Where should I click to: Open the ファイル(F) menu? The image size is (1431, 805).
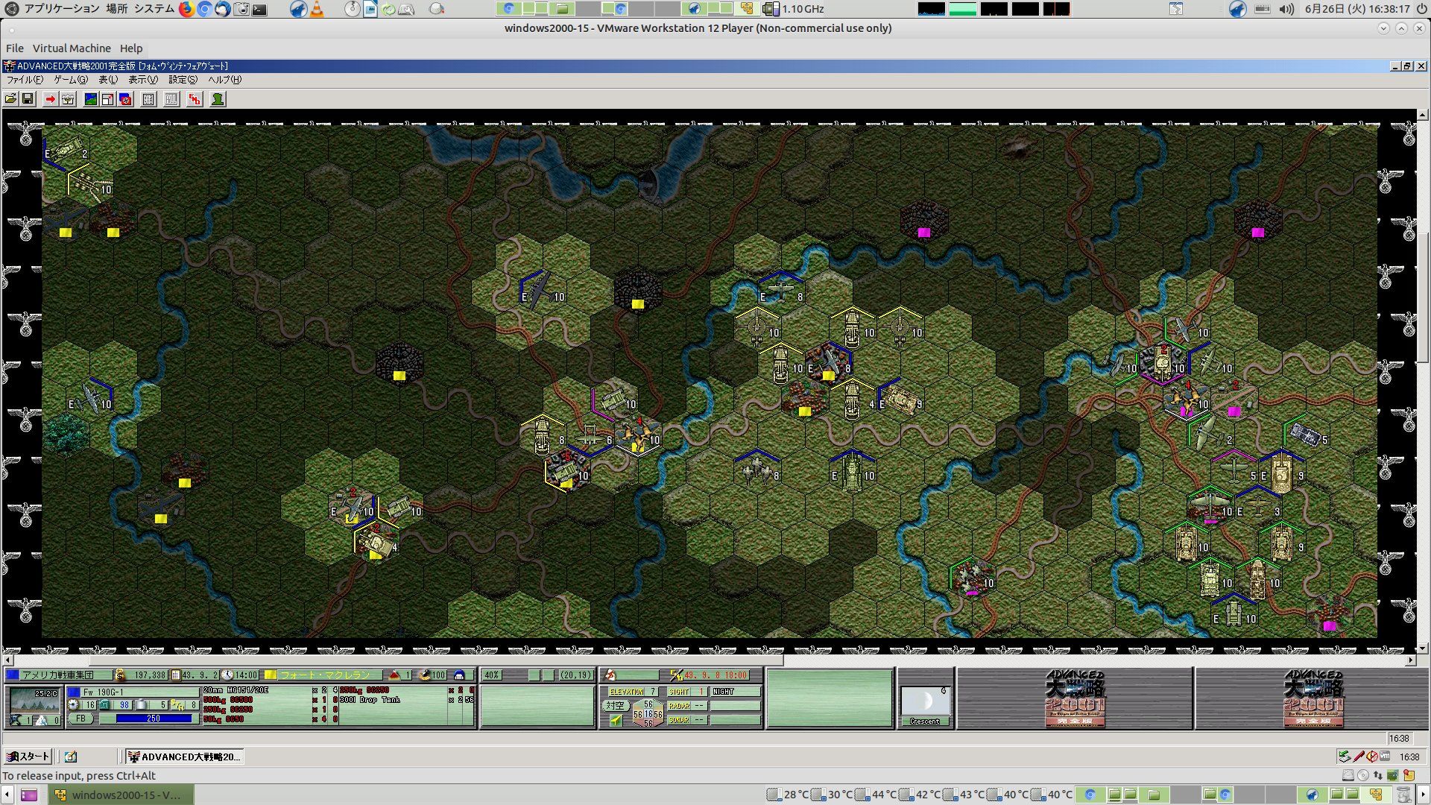click(x=24, y=80)
